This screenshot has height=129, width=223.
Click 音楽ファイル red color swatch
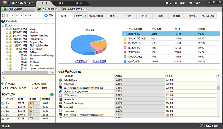pos(125,52)
